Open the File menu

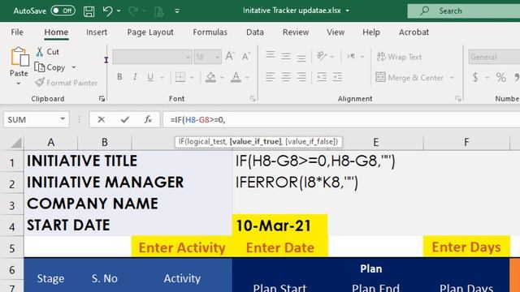17,32
